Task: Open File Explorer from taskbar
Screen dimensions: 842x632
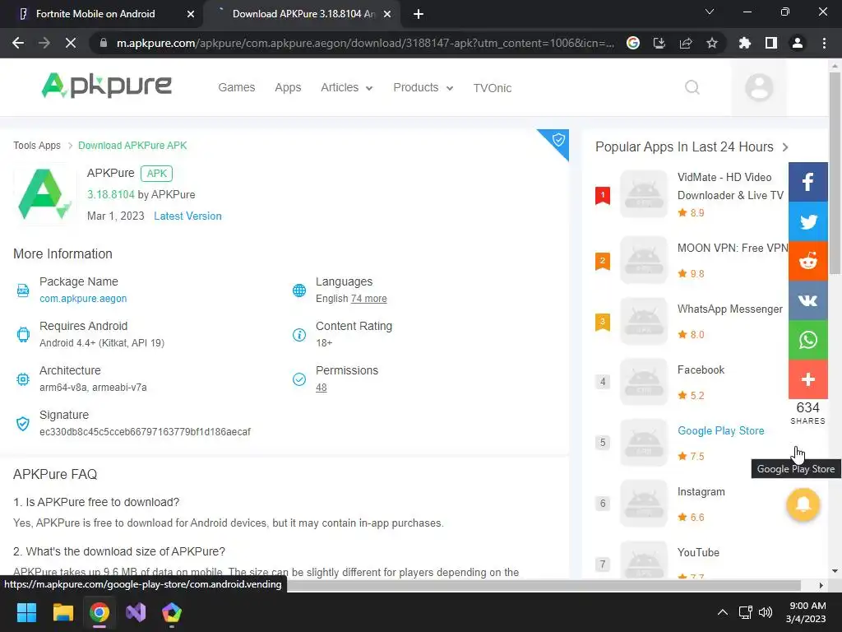Action: click(62, 612)
